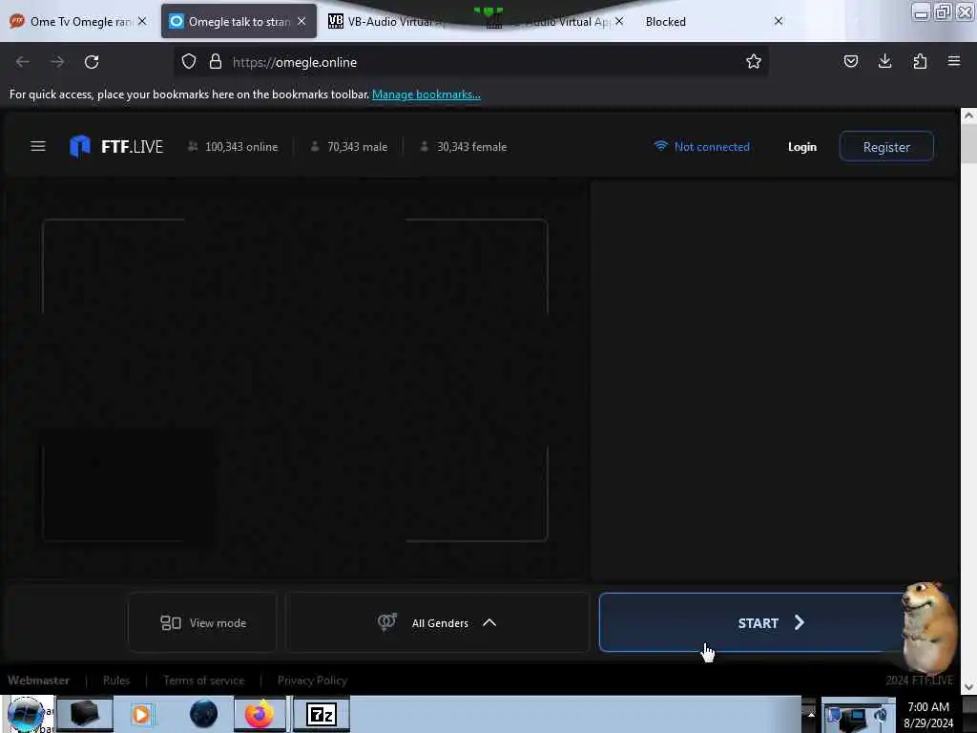This screenshot has width=977, height=733.
Task: Click the 30,343 female counter
Action: tap(463, 147)
